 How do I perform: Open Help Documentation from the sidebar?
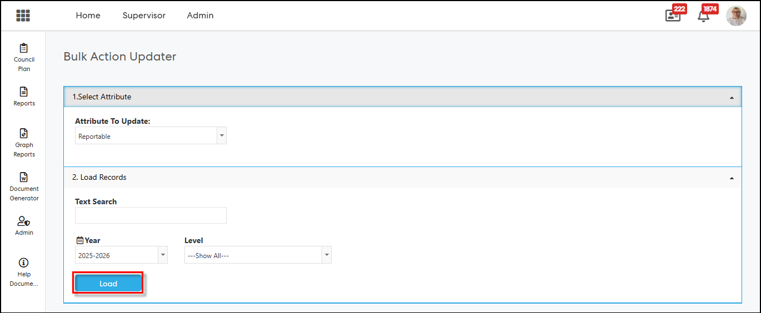pyautogui.click(x=24, y=271)
